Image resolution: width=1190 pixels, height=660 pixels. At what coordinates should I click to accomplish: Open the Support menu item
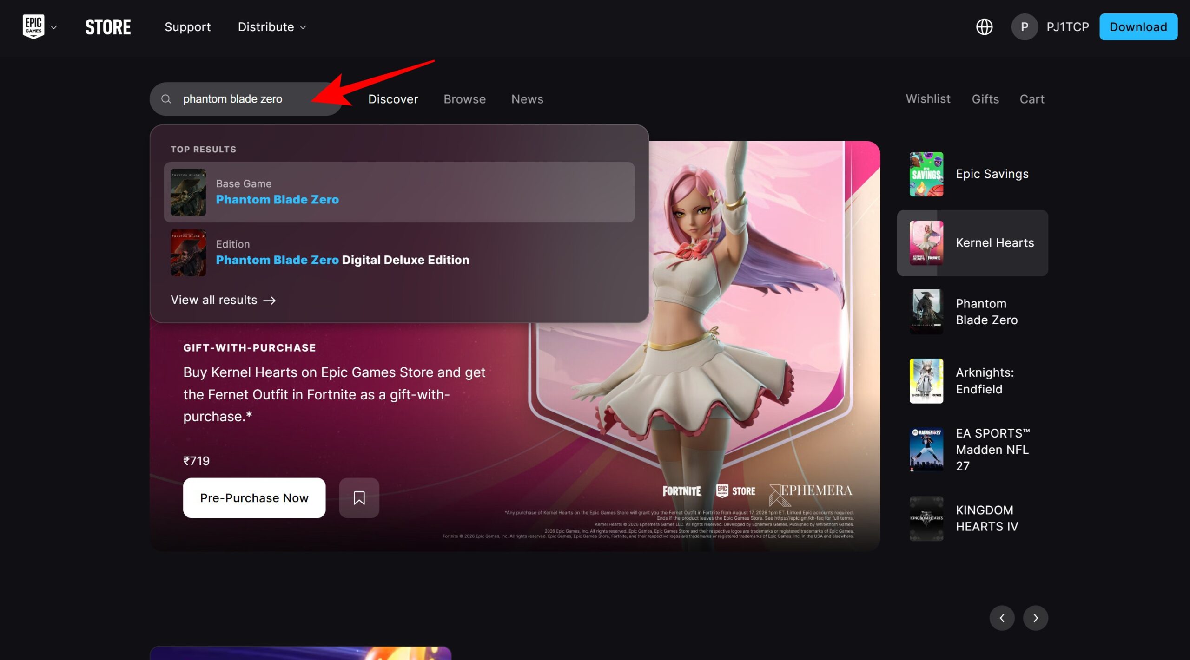click(x=187, y=27)
